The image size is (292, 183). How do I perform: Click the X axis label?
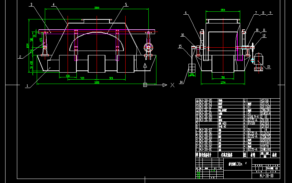(x=172, y=85)
